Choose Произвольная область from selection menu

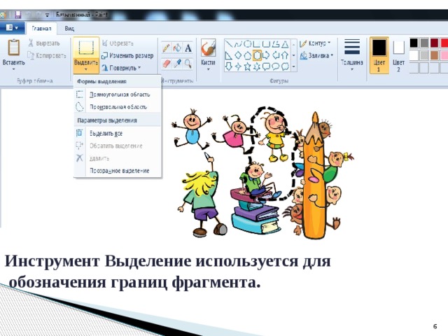[118, 107]
